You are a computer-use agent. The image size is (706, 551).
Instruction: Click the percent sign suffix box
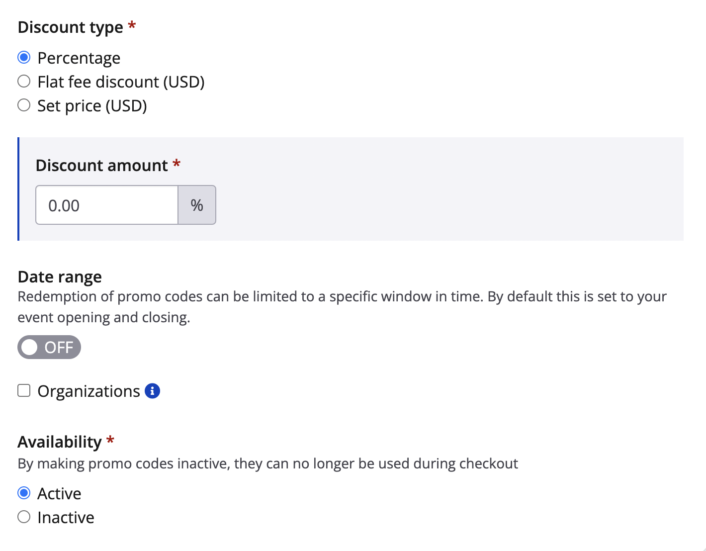coord(197,205)
